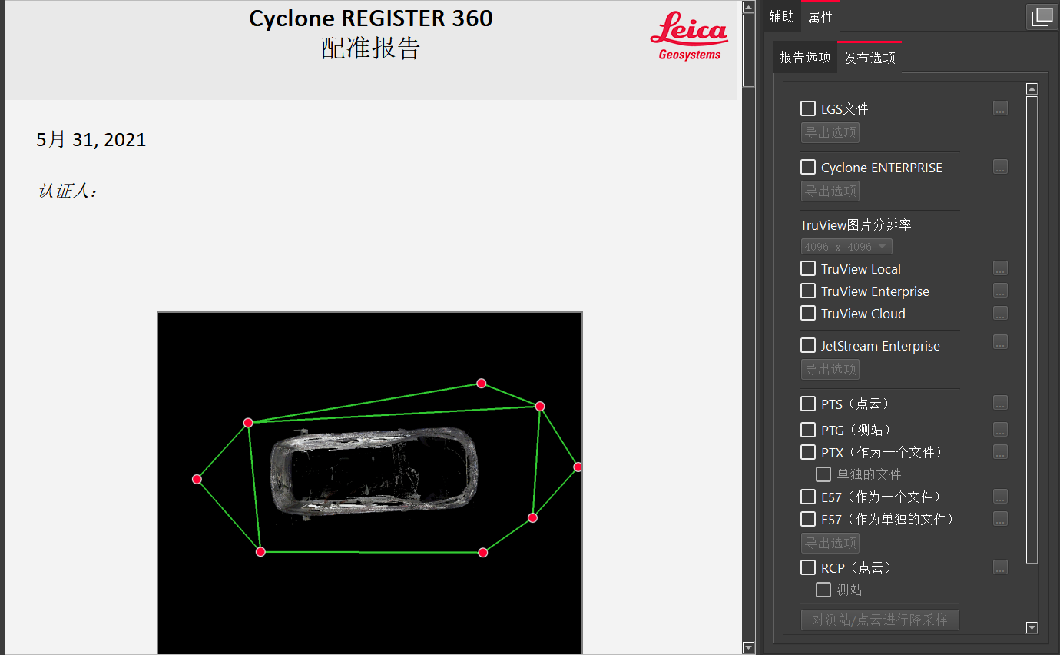Switch to the 辅助 tab

coord(782,16)
